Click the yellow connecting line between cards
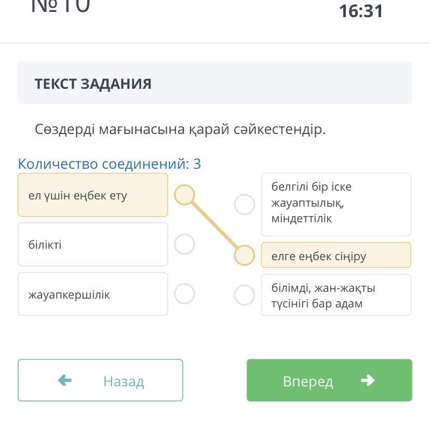Viewport: 430px width, 430px height. click(214, 225)
